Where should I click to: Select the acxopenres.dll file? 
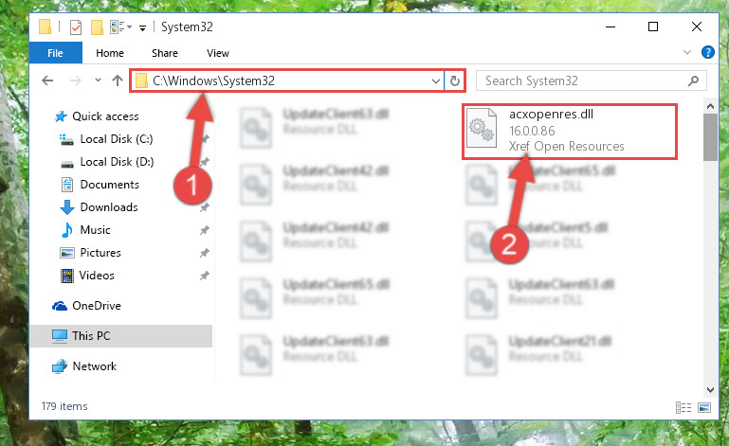point(570,131)
